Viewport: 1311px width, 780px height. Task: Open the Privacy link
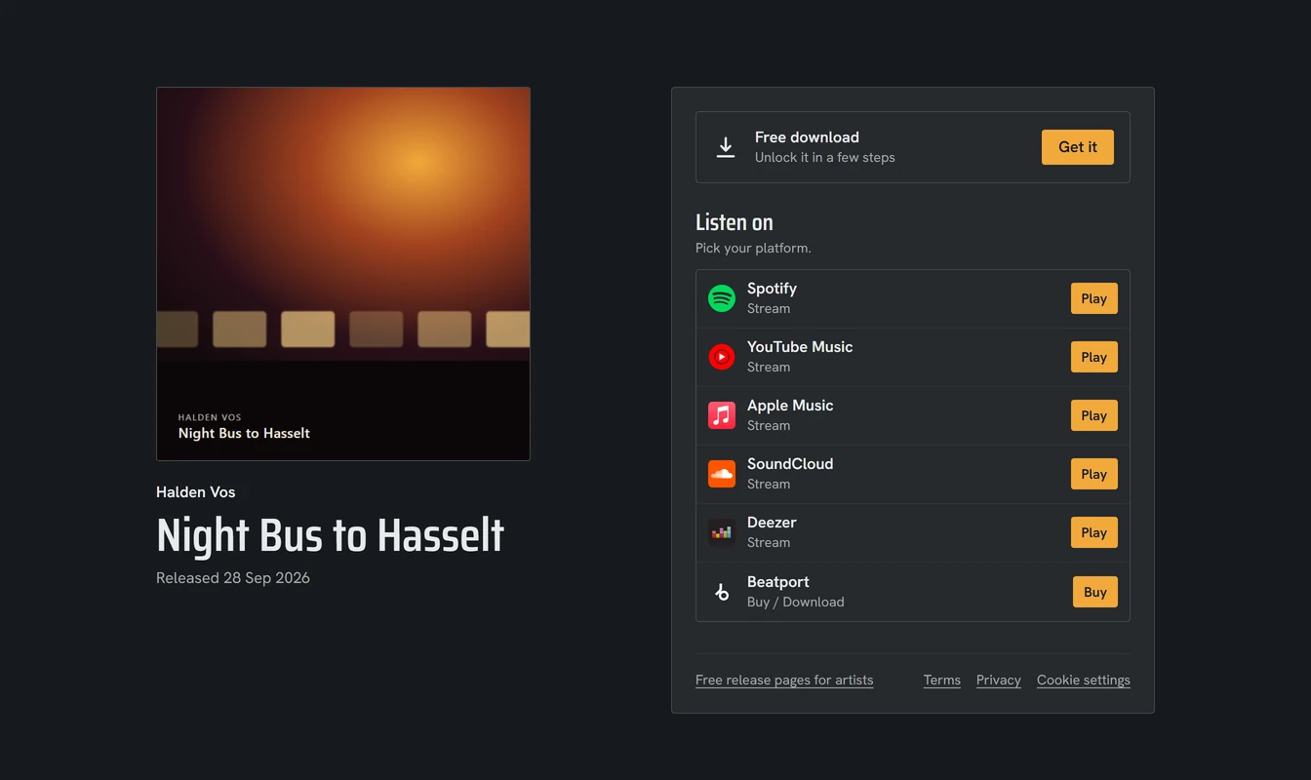coord(999,680)
